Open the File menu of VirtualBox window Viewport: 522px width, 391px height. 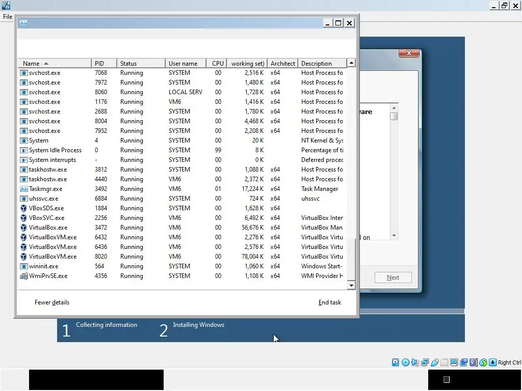[x=8, y=17]
